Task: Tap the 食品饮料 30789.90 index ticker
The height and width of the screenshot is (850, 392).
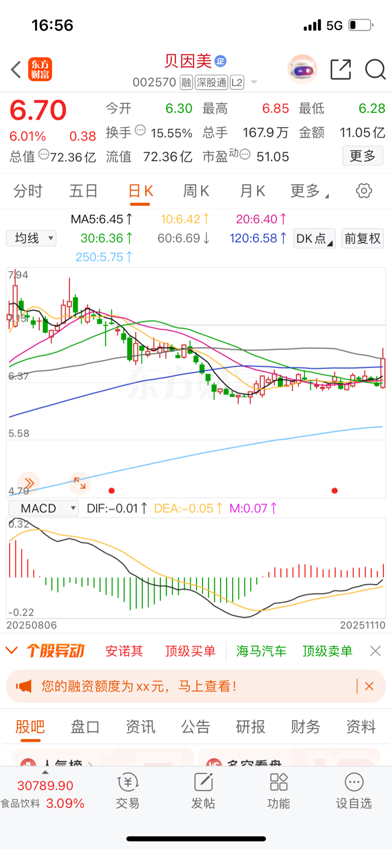Action: point(43,794)
